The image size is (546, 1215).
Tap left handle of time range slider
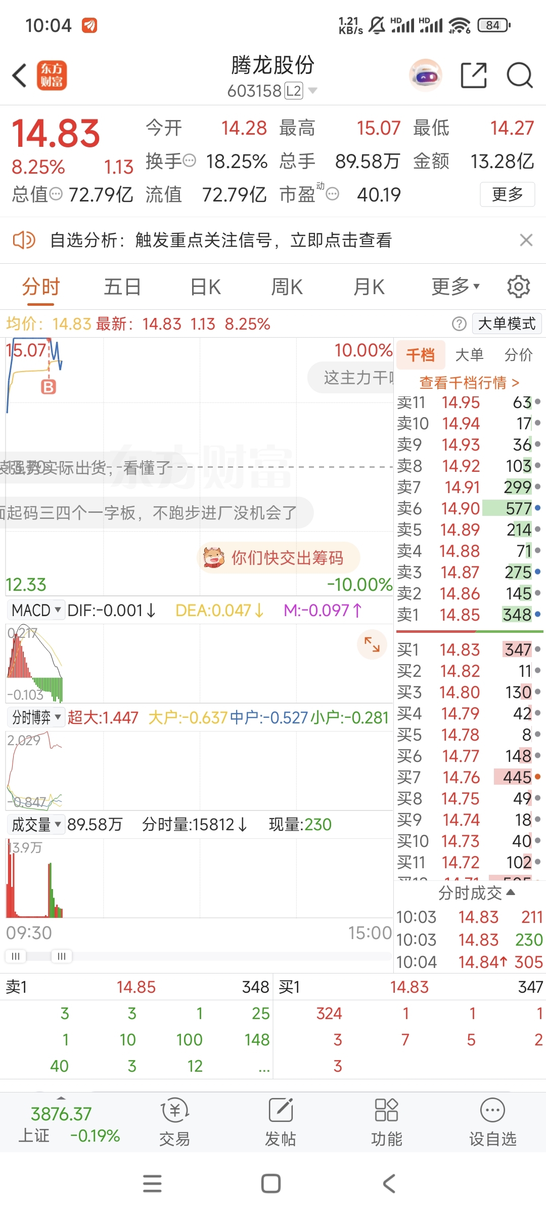pyautogui.click(x=16, y=956)
